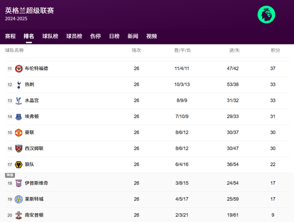Switch to the 球员榜 tab
The width and height of the screenshot is (294, 222).
click(74, 36)
